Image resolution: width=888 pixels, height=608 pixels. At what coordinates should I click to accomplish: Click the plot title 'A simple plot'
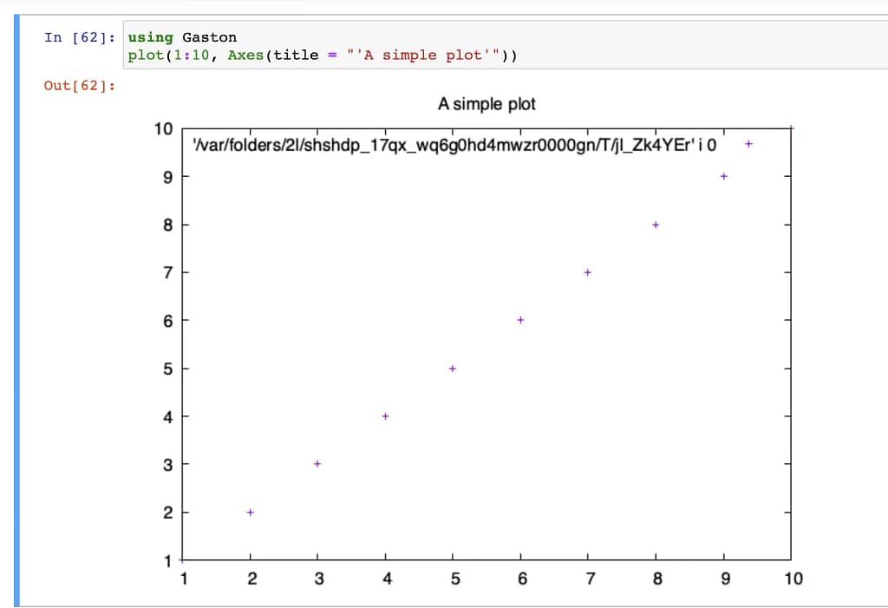point(486,104)
